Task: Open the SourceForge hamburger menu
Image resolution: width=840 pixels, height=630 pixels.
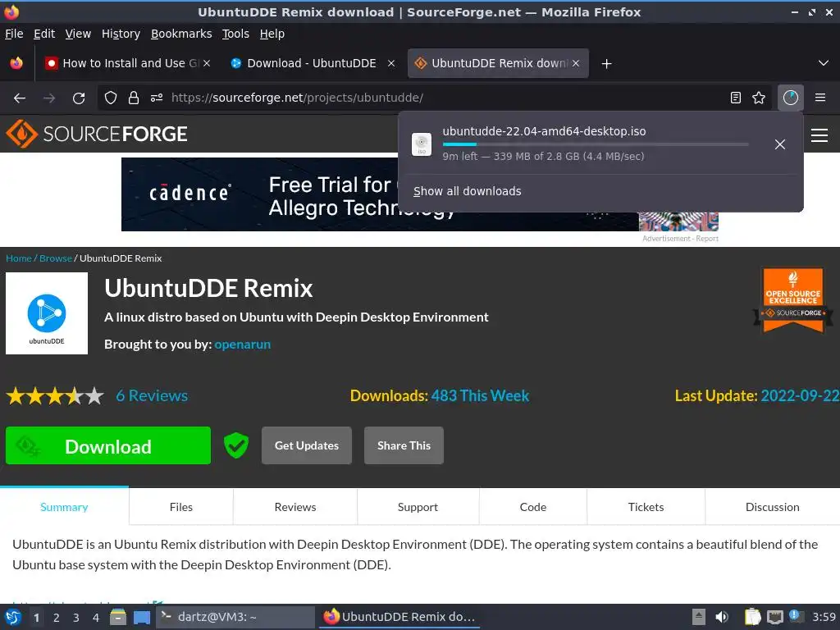Action: coord(819,135)
